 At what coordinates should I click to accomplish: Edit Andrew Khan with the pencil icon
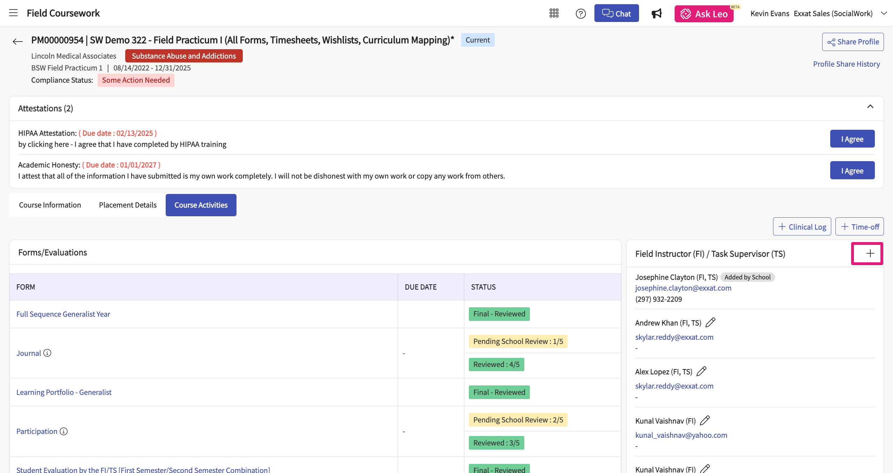710,322
